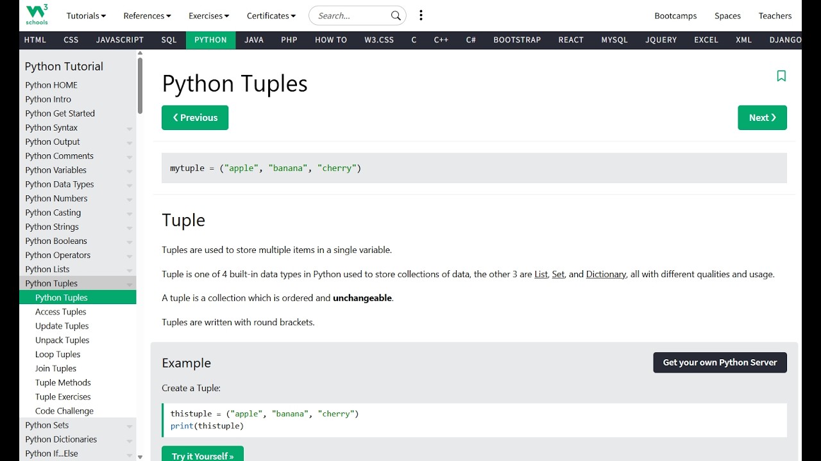Open Update Tuples sidebar item
The image size is (821, 461).
78,326
